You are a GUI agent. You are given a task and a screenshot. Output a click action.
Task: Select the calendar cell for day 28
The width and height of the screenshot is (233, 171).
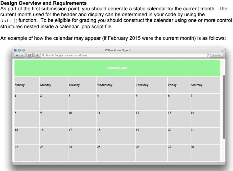point(205,152)
